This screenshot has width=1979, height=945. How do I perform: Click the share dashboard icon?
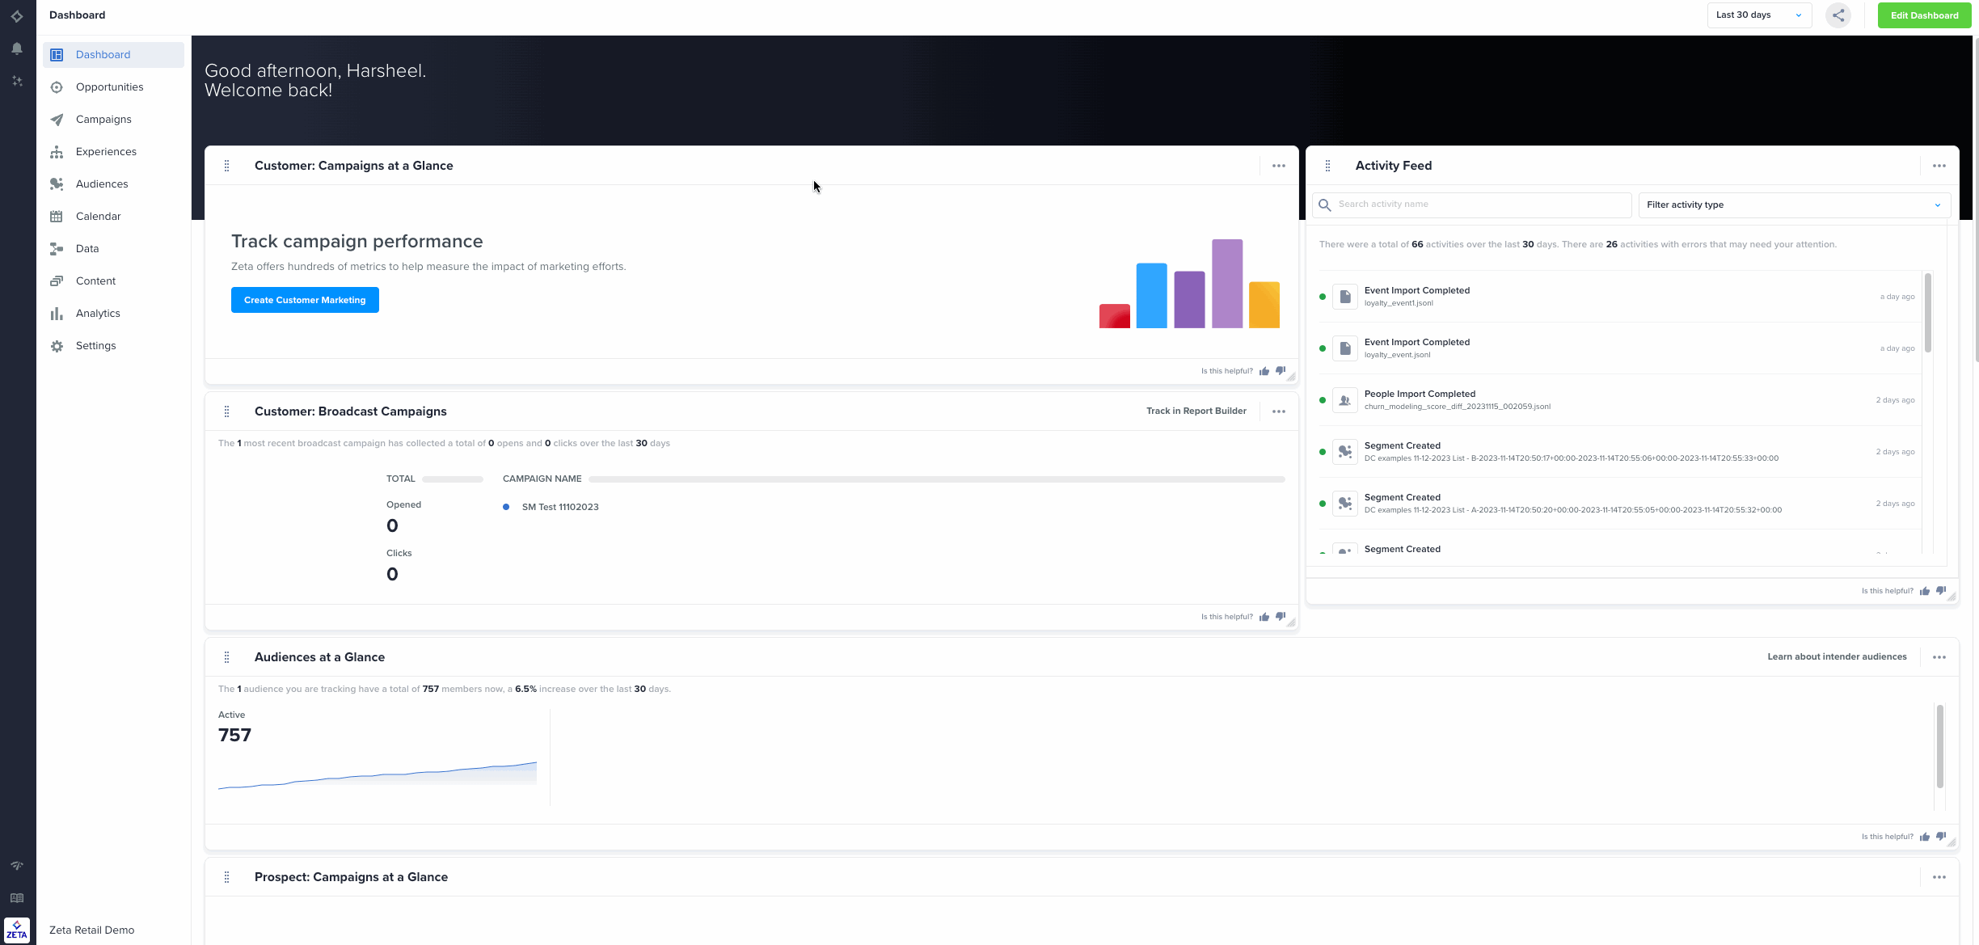coord(1838,15)
